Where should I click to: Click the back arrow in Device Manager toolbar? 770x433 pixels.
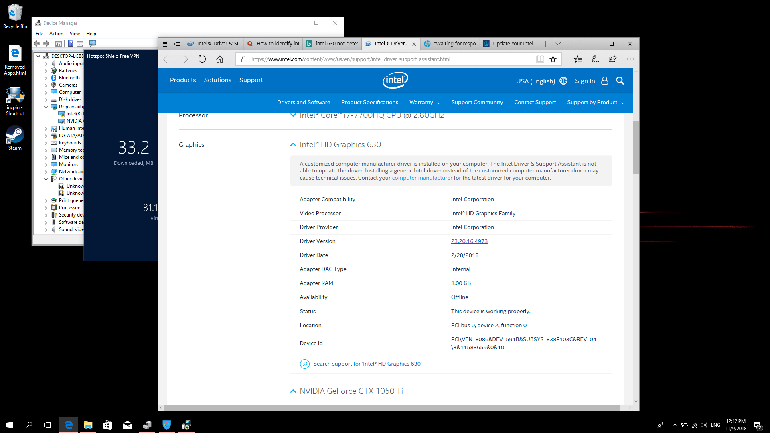[37, 43]
